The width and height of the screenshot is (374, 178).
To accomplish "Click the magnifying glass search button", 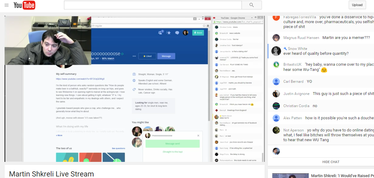I will click(252, 5).
